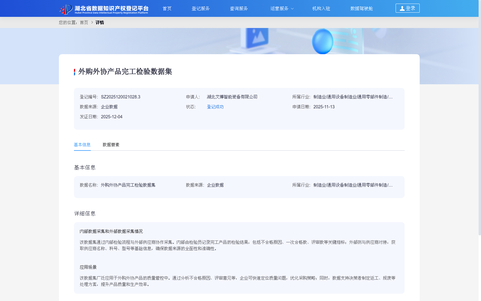Viewport: 481px width, 301px height.
Task: Click issue date 2025-12-04
Action: point(112,117)
